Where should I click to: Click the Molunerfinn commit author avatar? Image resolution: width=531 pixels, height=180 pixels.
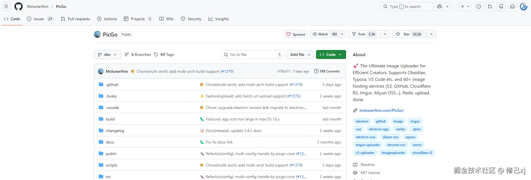pos(101,71)
